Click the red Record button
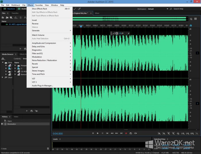Image resolution: width=201 pixels, height=154 pixels. (x=126, y=133)
